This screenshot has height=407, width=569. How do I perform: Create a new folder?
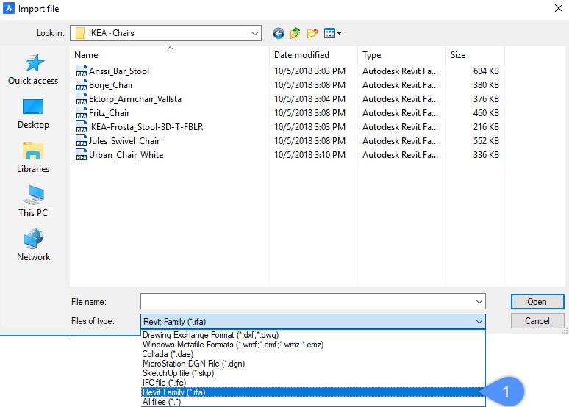click(313, 33)
